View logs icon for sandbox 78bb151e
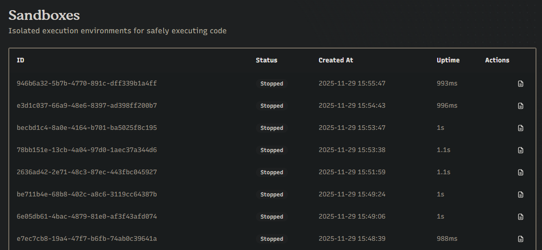Screen dimensions: 542x250 [521, 150]
